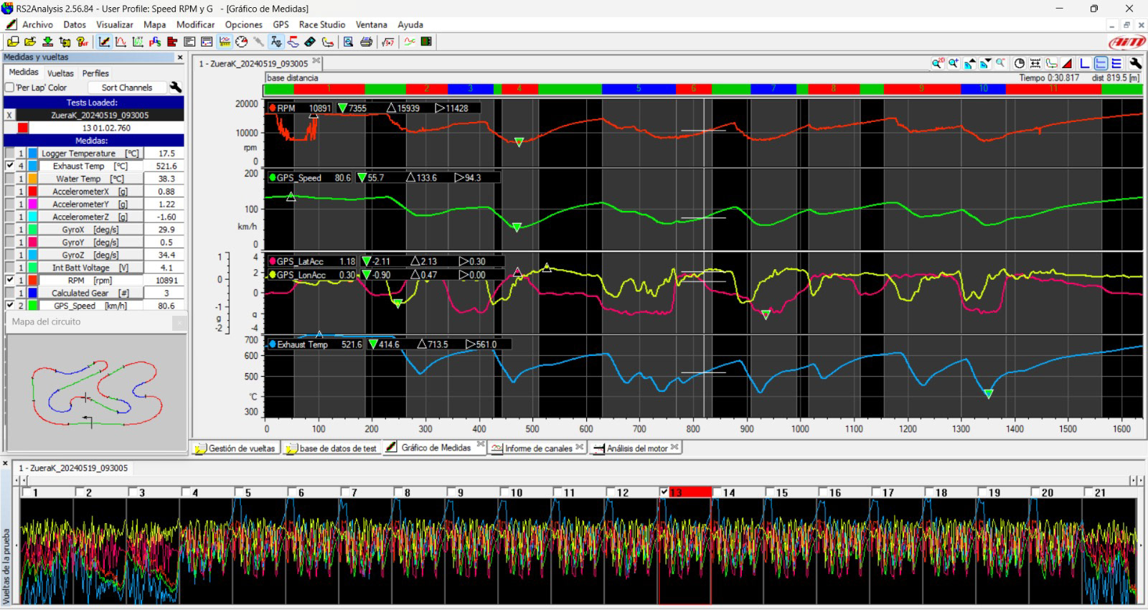This screenshot has height=610, width=1148.
Task: Open the measures graph tool icon
Action: click(104, 42)
